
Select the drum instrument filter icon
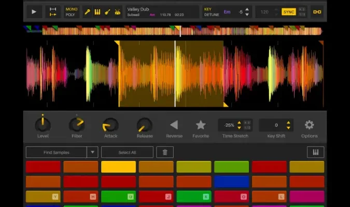click(x=117, y=12)
